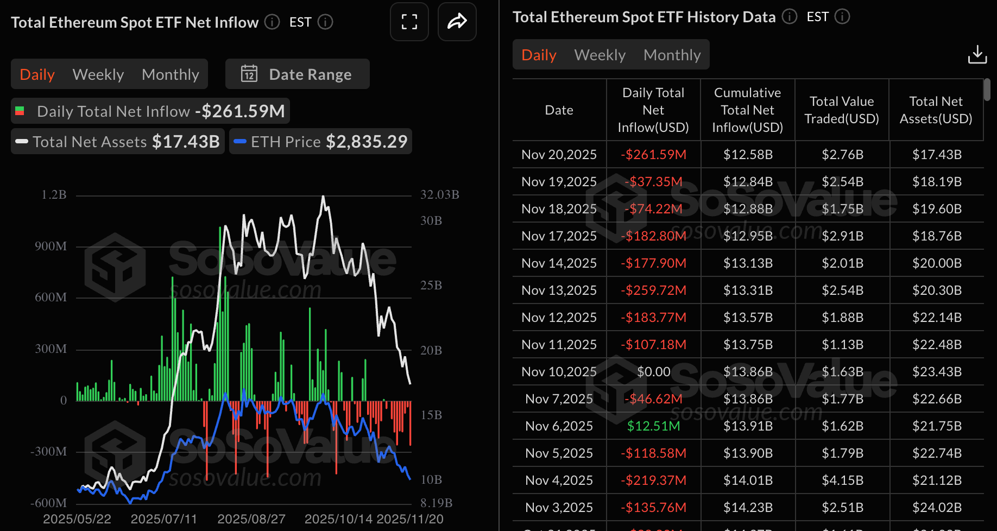Switch chart to Weekly view

click(98, 74)
